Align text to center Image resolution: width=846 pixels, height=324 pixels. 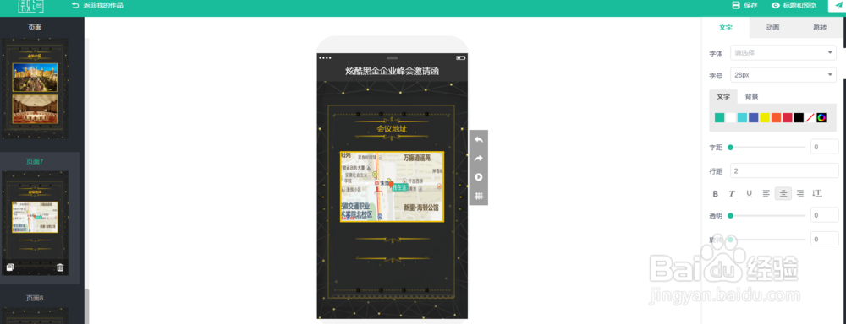(783, 194)
